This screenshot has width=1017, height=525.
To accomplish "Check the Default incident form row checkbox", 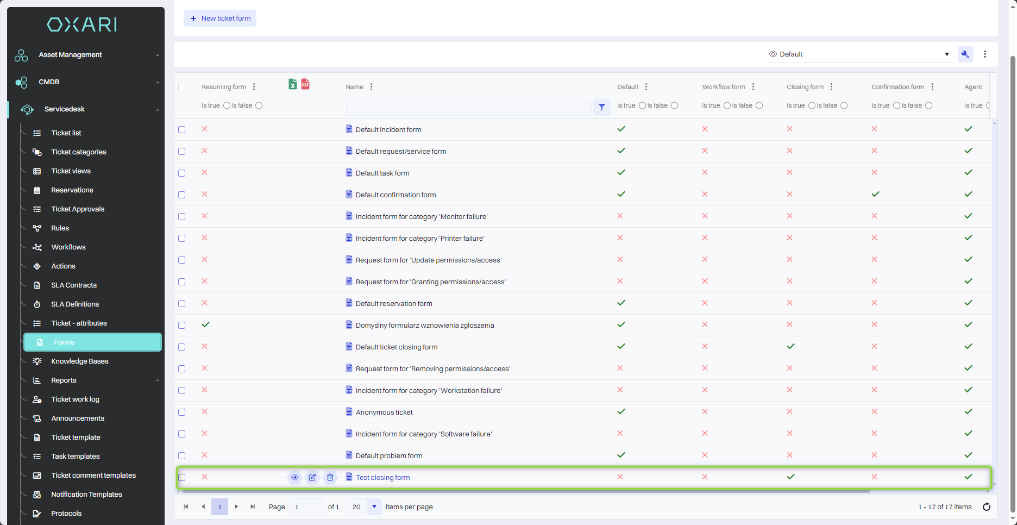I will (x=182, y=129).
